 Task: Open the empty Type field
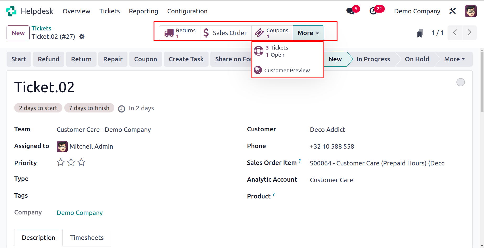click(146, 179)
